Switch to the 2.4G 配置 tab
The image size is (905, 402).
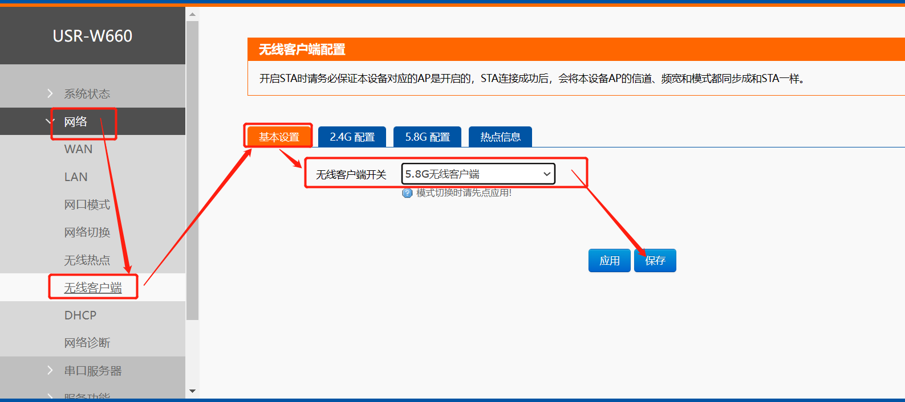[352, 137]
